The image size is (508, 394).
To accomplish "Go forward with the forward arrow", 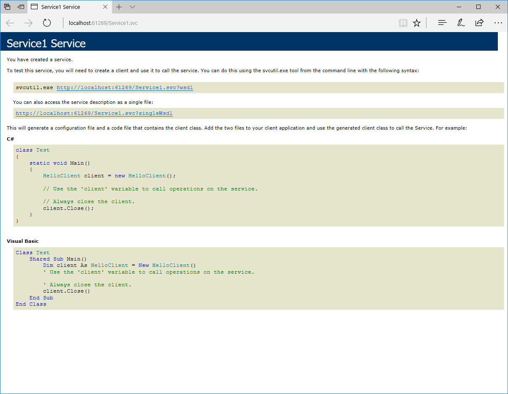I will [28, 23].
